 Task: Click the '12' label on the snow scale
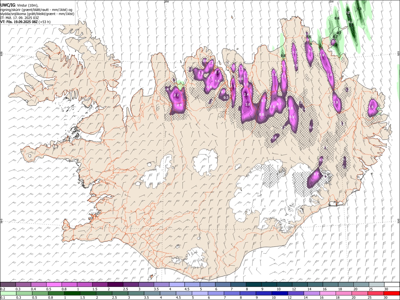pyautogui.click(x=294, y=289)
